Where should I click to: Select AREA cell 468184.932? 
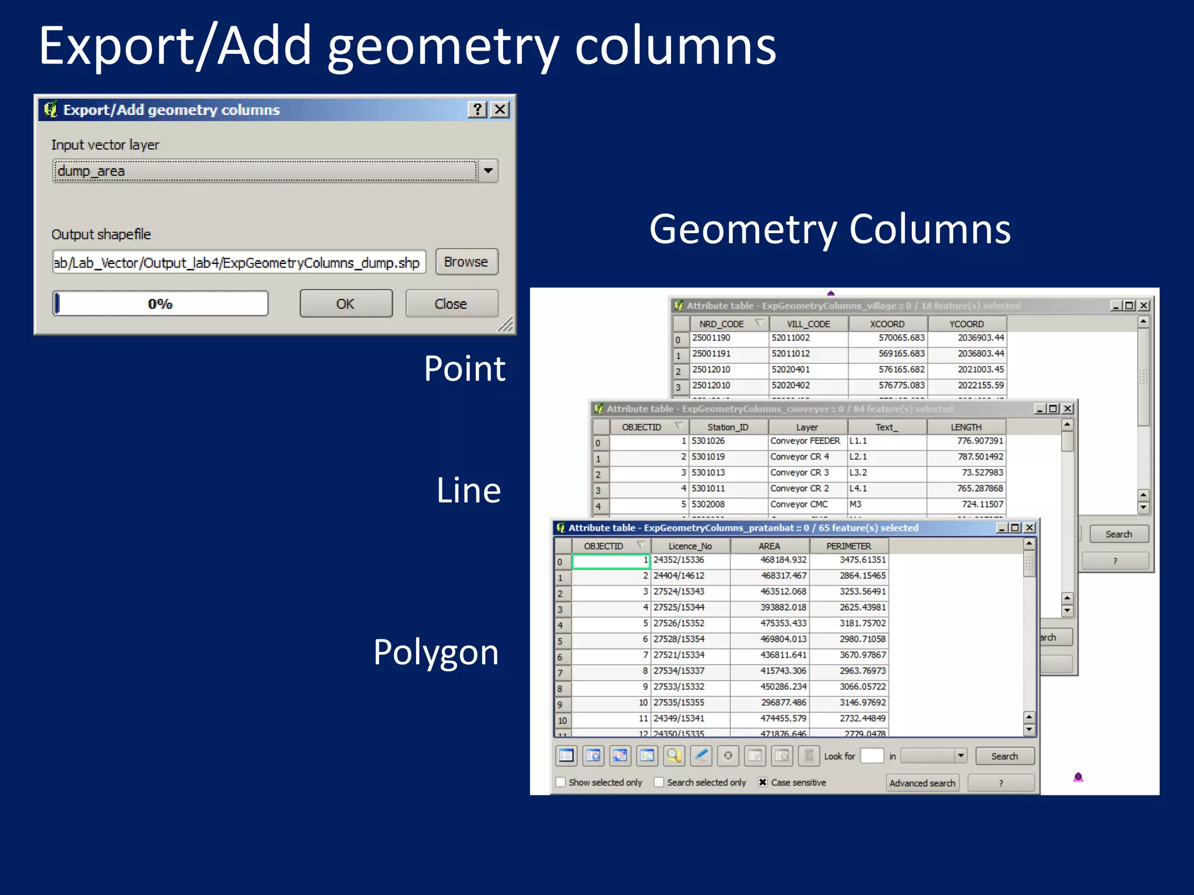coord(770,560)
